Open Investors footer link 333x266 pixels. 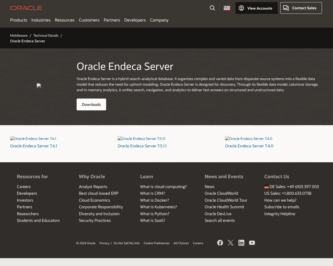25,200
